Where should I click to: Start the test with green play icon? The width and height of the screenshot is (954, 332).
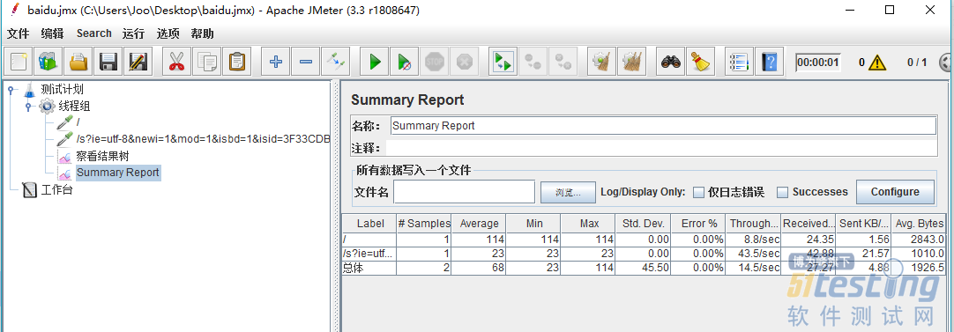[375, 62]
